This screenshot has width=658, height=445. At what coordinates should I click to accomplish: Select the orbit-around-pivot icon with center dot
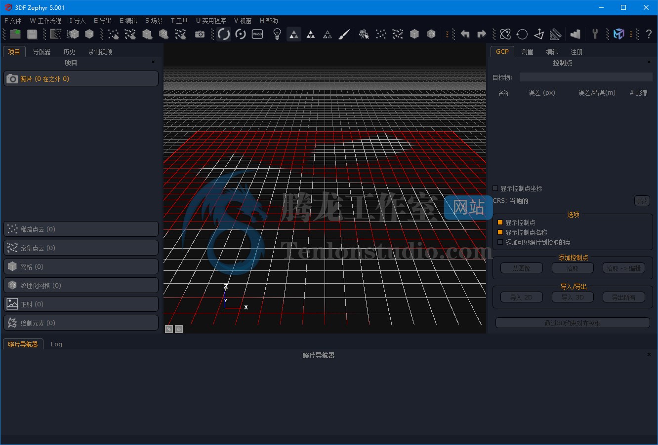tap(241, 34)
